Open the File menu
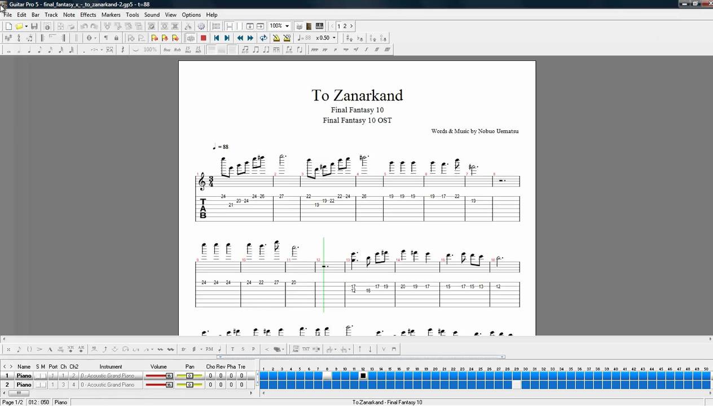The width and height of the screenshot is (713, 406). coord(7,15)
